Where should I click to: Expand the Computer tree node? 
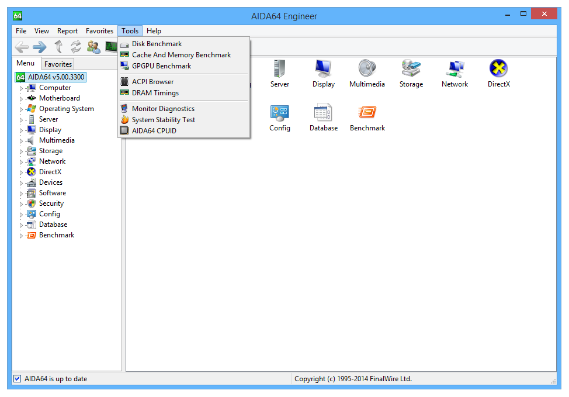[22, 88]
